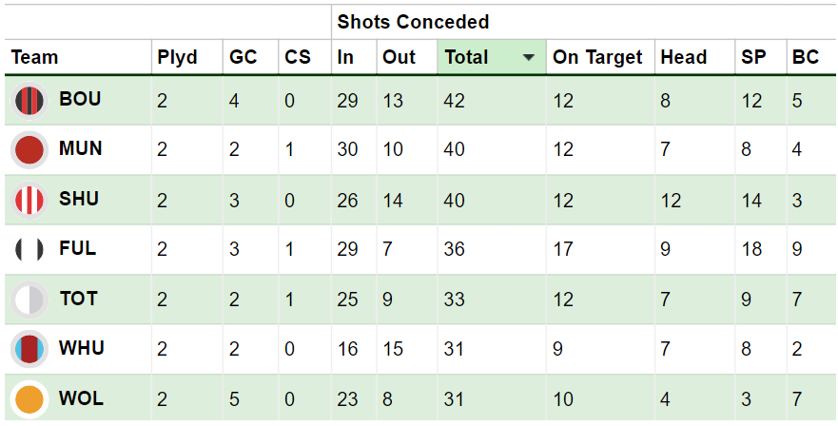Click the In shots column header
Image resolution: width=838 pixels, height=426 pixels.
345,57
